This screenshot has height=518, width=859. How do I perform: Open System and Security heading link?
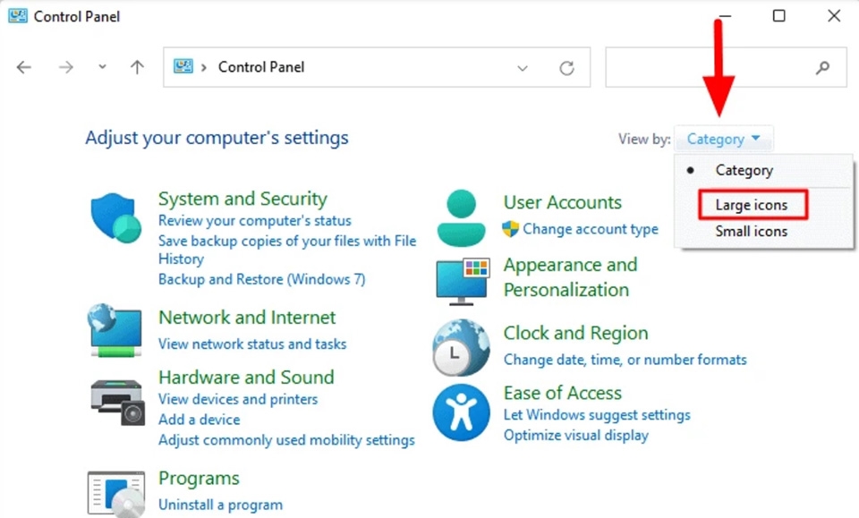[x=242, y=199]
